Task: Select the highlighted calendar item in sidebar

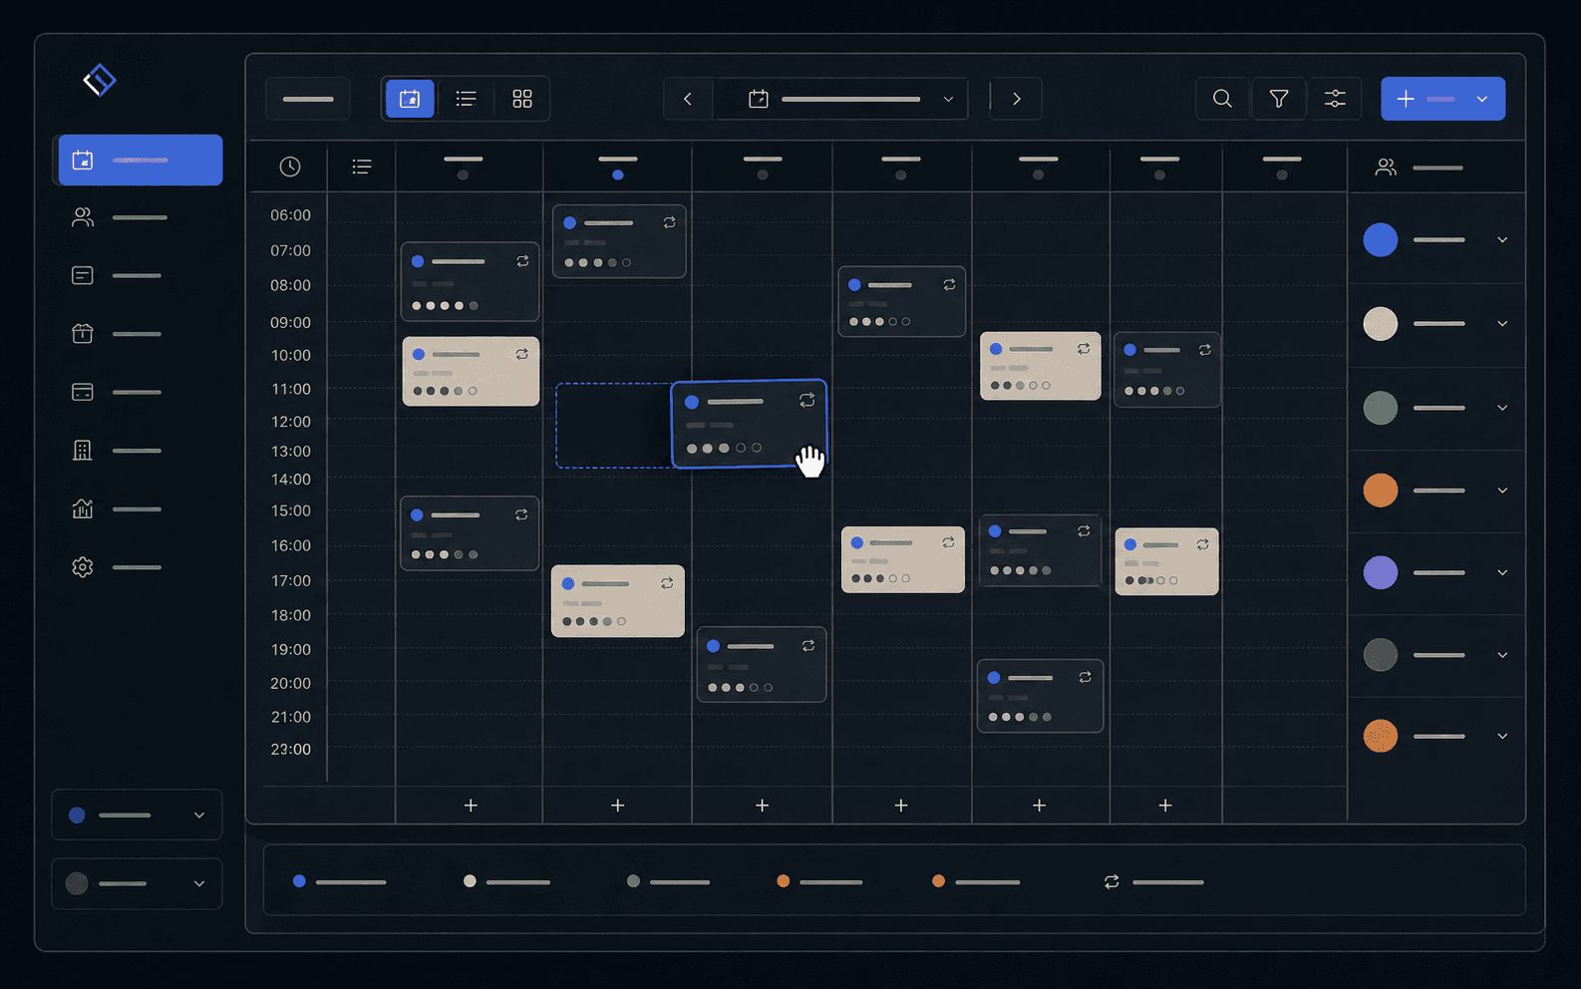Action: (141, 160)
